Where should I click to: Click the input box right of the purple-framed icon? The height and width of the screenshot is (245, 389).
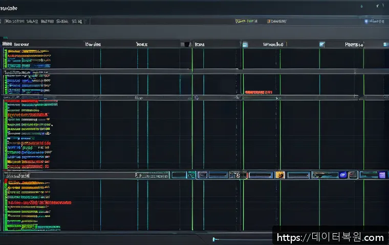click(218, 175)
